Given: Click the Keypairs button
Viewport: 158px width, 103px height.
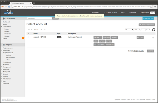Looking at the screenshot, I should pyautogui.click(x=106, y=37).
